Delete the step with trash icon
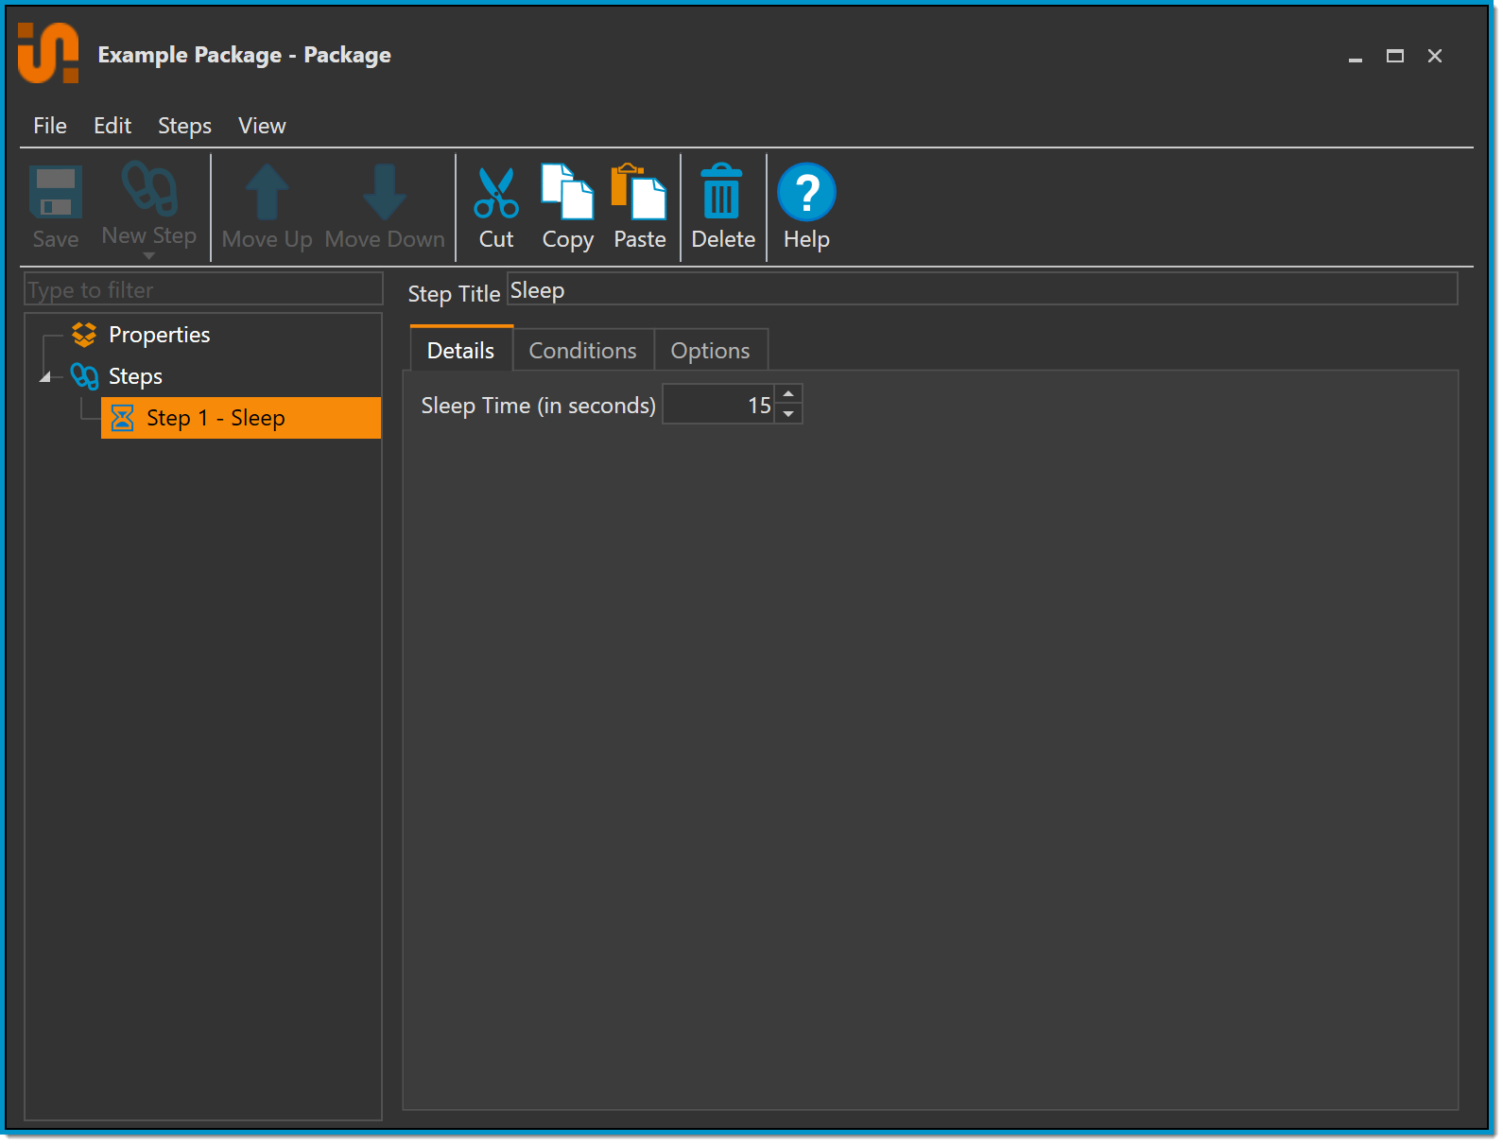The height and width of the screenshot is (1144, 1503). [x=722, y=192]
